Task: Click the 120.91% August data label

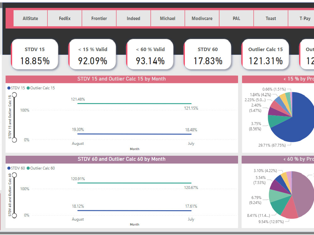Action: click(x=78, y=179)
